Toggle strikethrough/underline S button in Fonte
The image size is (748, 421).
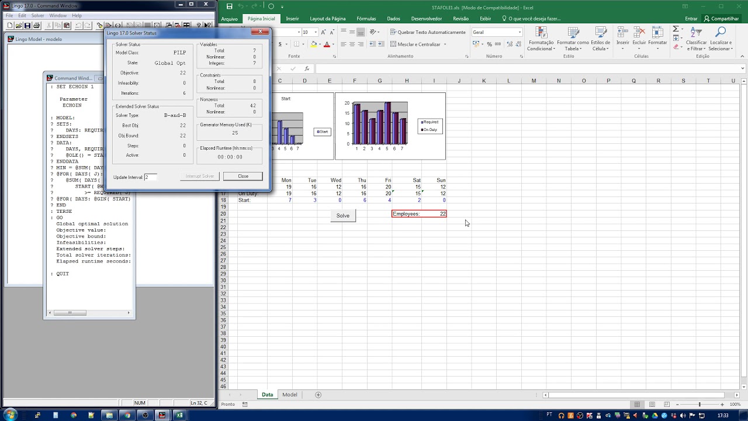pos(280,44)
